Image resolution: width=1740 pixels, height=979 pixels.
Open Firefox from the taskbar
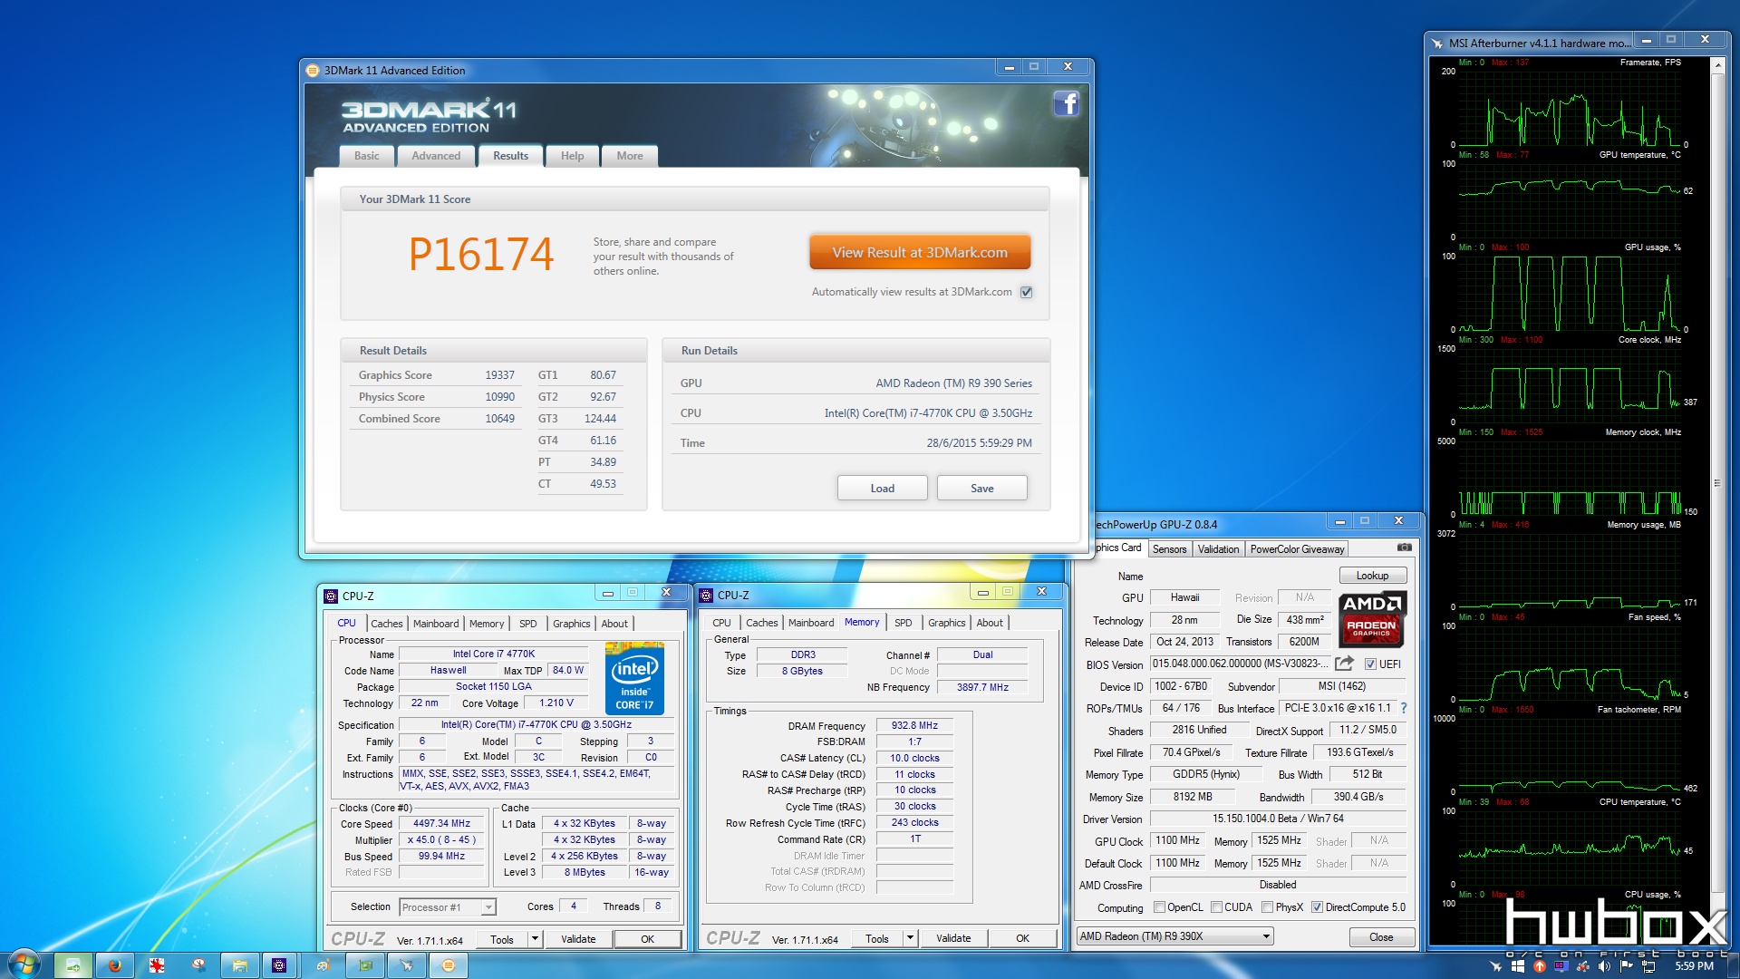pos(114,965)
